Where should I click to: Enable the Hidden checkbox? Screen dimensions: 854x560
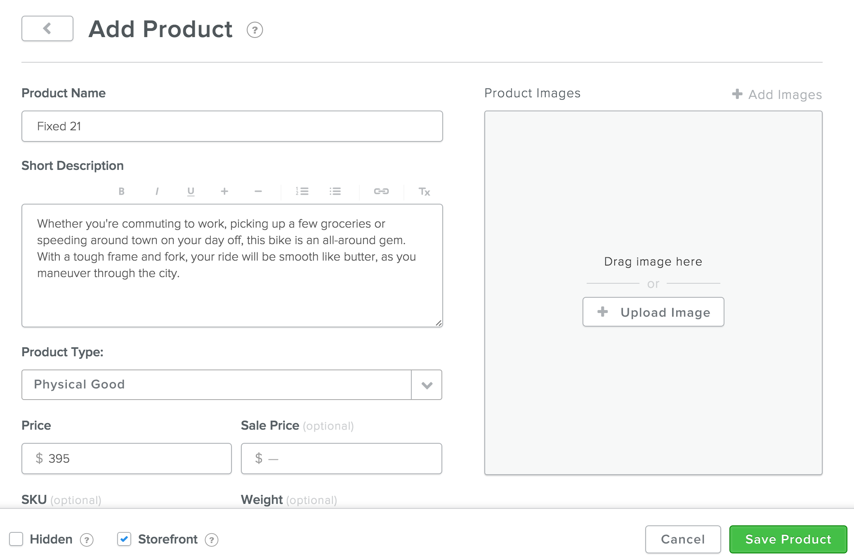[16, 539]
